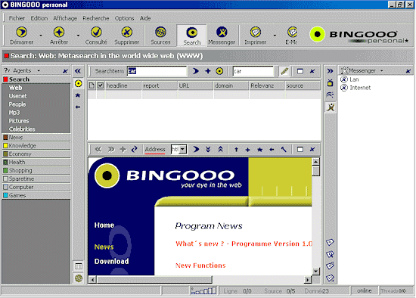Click the pencil edit icon beside search field
The height and width of the screenshot is (298, 416).
click(x=284, y=71)
